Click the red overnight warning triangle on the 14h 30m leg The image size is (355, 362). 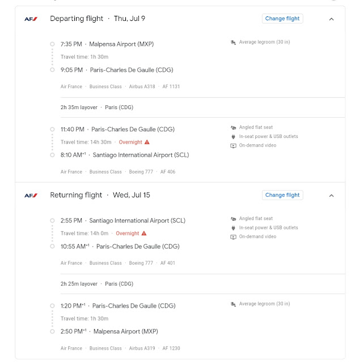click(147, 142)
